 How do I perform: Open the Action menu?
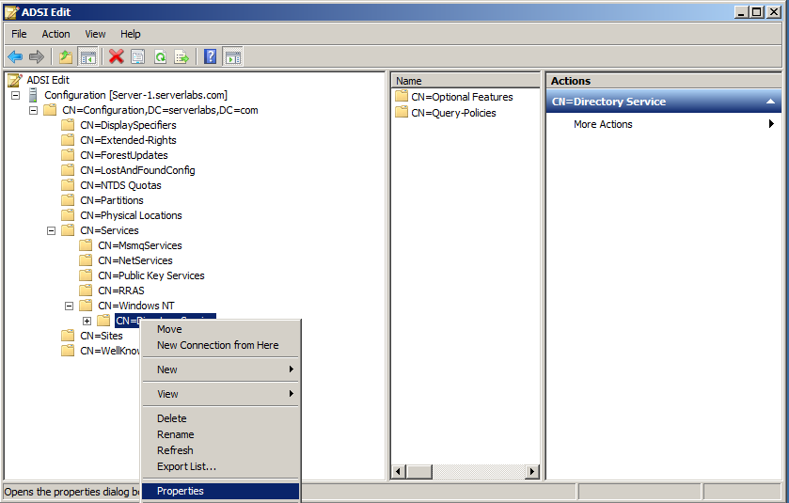point(55,34)
